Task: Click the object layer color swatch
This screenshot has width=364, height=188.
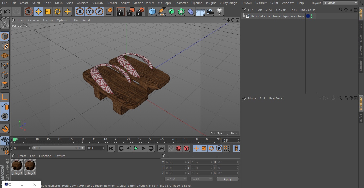Action: [x=308, y=16]
